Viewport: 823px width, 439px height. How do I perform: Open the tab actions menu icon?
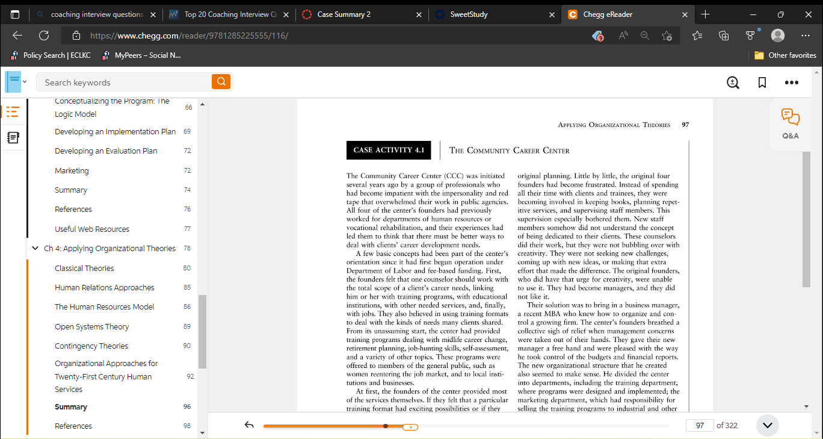point(15,14)
